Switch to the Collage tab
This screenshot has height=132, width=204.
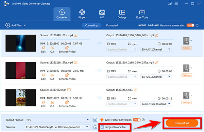coord(122,14)
